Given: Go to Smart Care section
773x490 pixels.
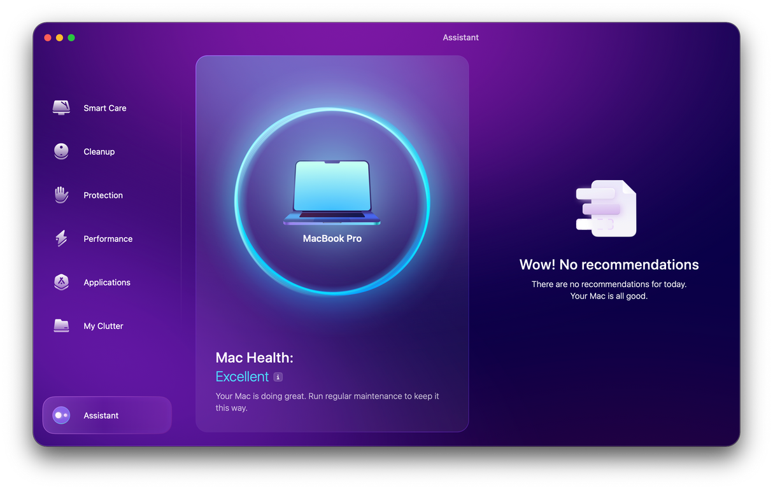Looking at the screenshot, I should click(x=105, y=108).
